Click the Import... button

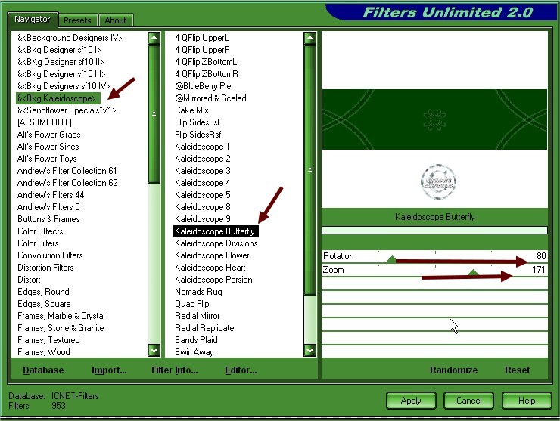tap(109, 370)
